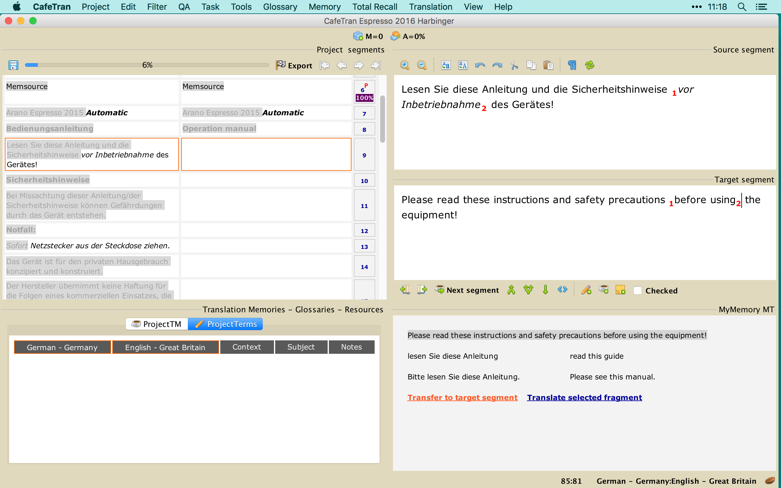This screenshot has height=488, width=781.
Task: Click the zoom in magnifier icon
Action: 404,65
